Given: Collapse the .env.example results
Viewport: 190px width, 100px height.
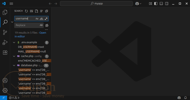Looking at the screenshot, I should (x=14, y=42).
